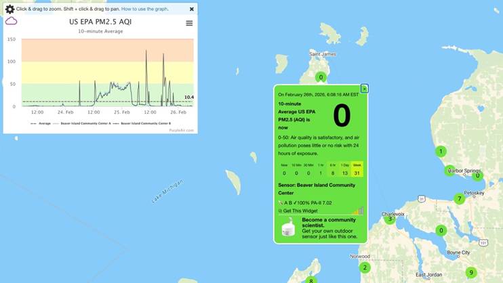Image resolution: width=503 pixels, height=283 pixels.
Task: Select the sensor marker showing 0 near Boyne City
Action: point(441,230)
